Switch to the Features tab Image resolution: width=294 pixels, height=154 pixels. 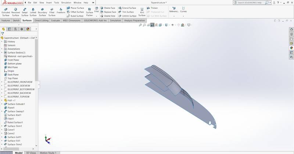6,21
